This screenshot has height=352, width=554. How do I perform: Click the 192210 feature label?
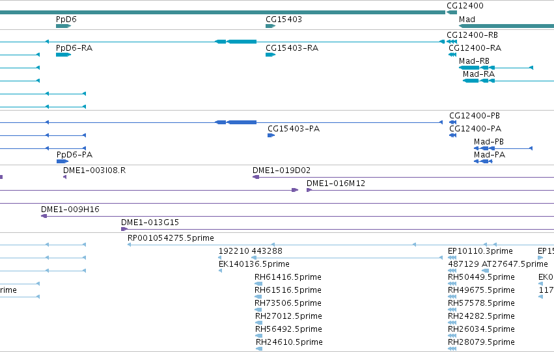(234, 251)
